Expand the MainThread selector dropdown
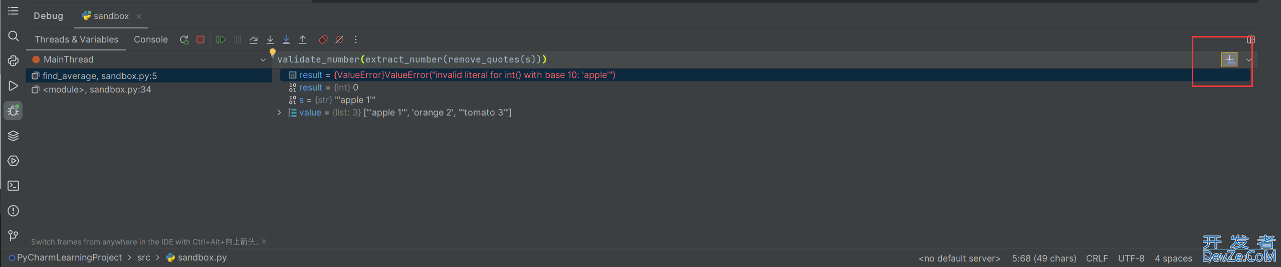The image size is (1281, 267). pos(263,60)
